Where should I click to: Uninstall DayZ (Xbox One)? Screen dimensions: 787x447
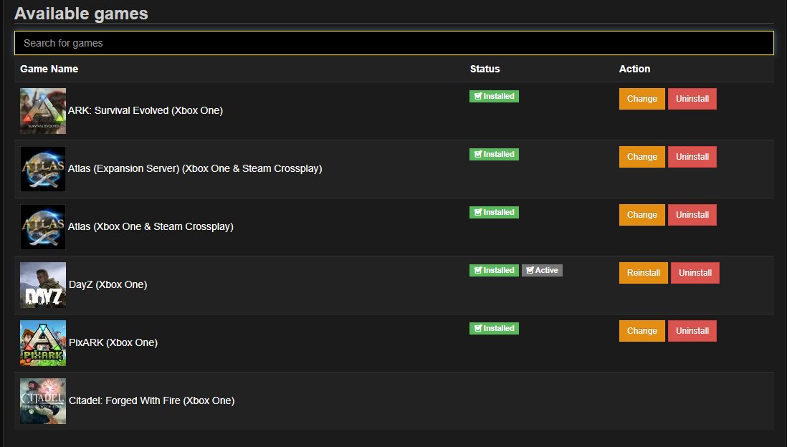pos(695,273)
